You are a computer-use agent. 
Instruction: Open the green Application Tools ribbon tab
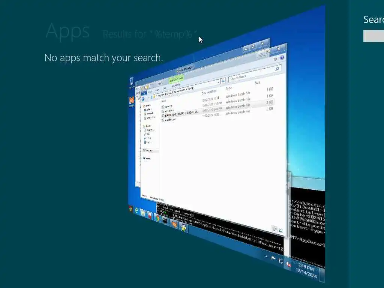pyautogui.click(x=176, y=79)
